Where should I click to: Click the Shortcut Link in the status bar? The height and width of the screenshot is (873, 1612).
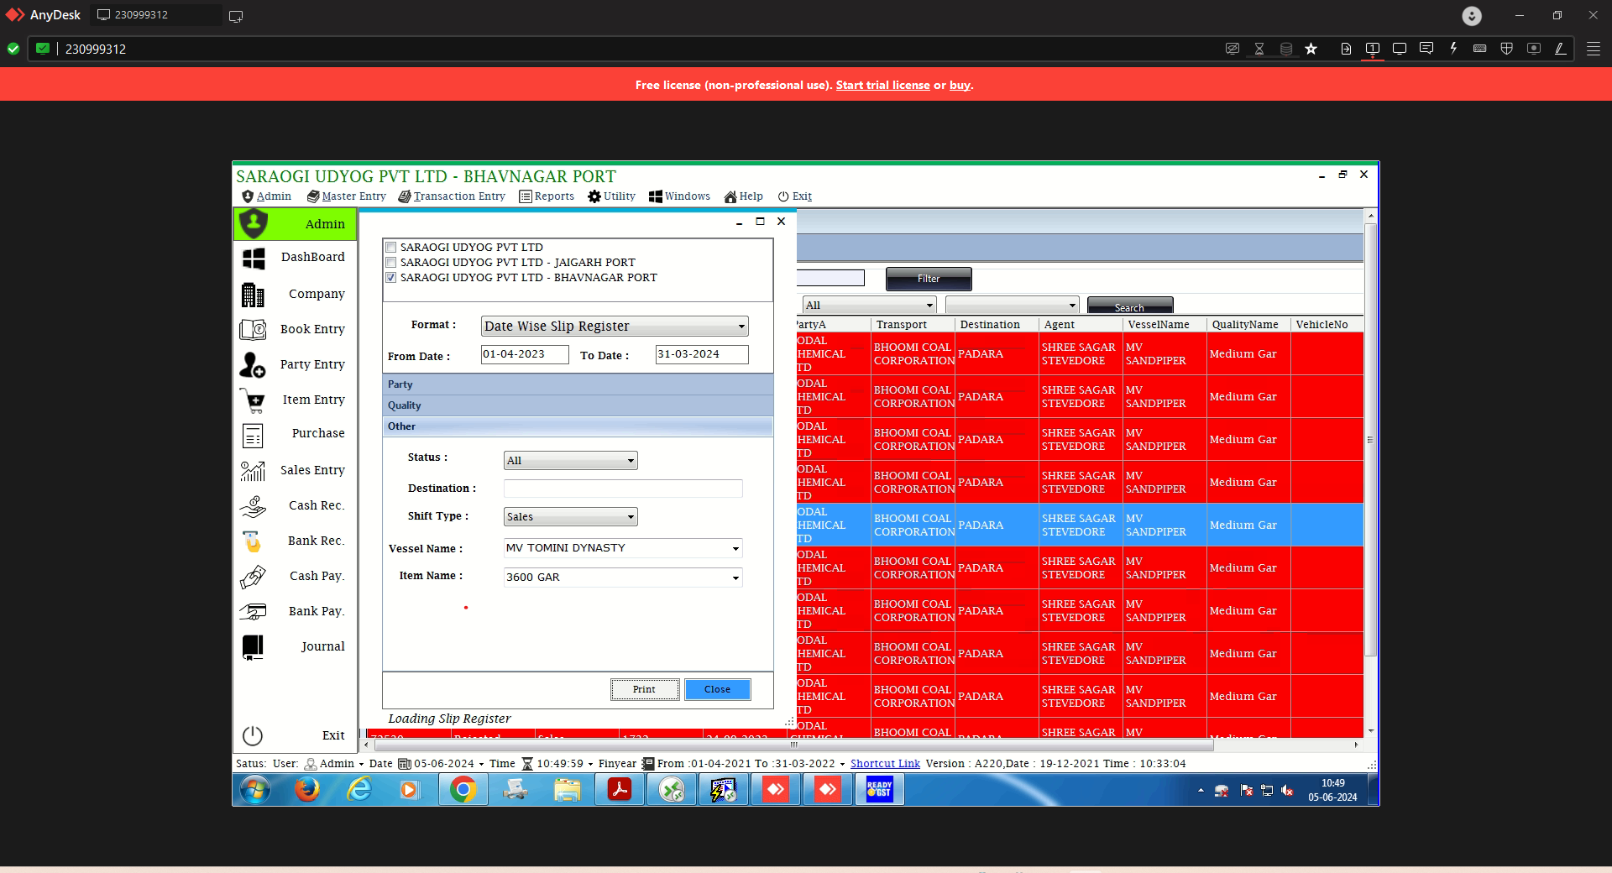pyautogui.click(x=885, y=764)
